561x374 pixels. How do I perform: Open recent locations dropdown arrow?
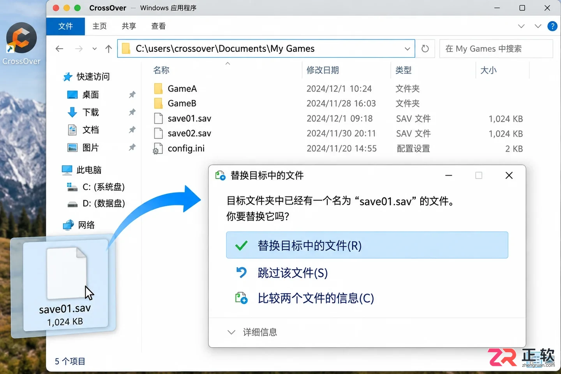tap(94, 49)
